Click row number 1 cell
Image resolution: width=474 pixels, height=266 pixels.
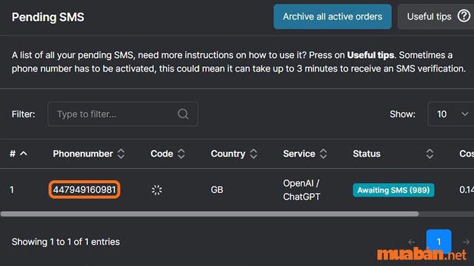click(x=12, y=190)
